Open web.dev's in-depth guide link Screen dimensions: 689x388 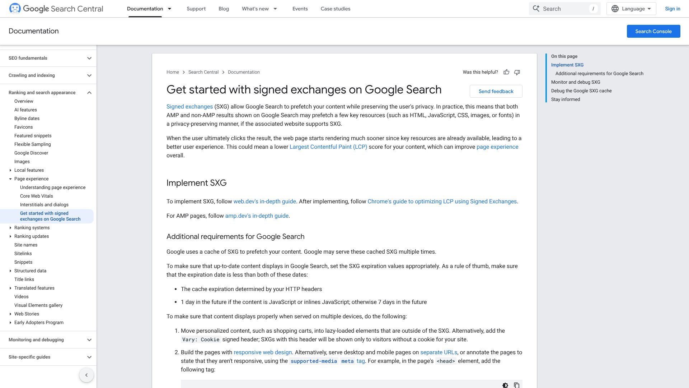click(265, 202)
